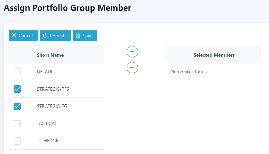The width and height of the screenshot is (269, 154).
Task: Check the DEFAULT checkbox
Action: [x=17, y=72]
